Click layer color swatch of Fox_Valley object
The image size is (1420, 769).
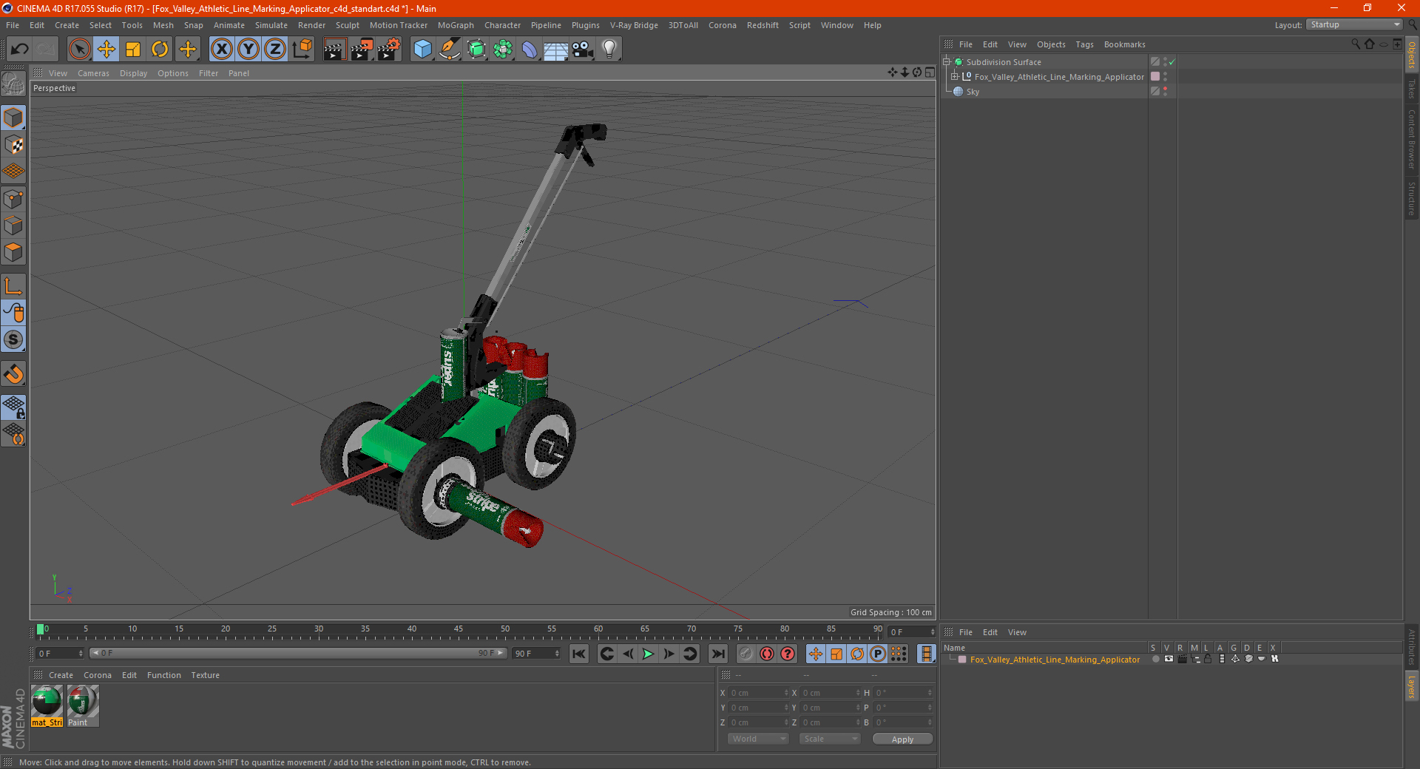[1155, 76]
